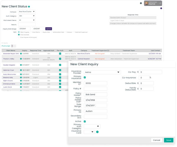Click the info icon next to New Client Status
177x147 pixels.
(x=29, y=6)
